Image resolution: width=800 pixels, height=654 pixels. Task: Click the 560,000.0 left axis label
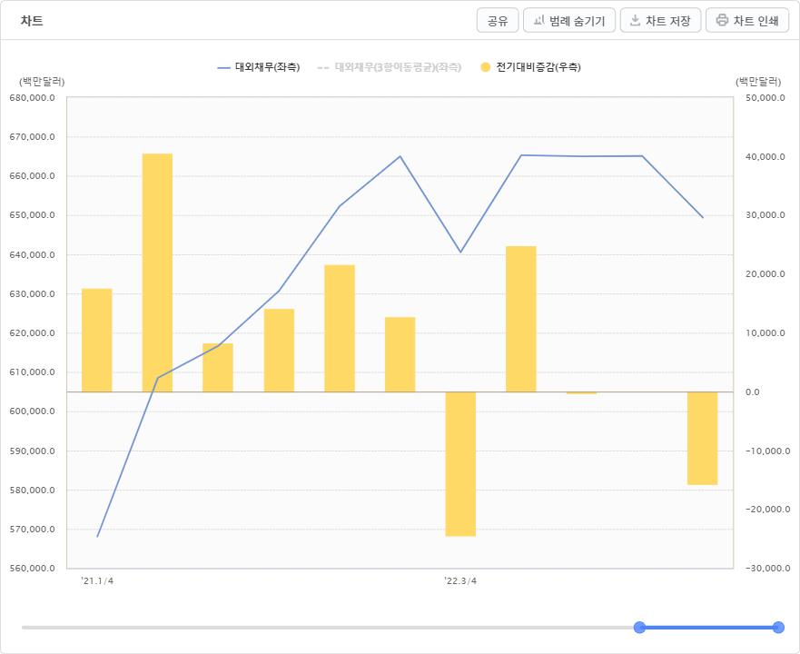pos(32,569)
